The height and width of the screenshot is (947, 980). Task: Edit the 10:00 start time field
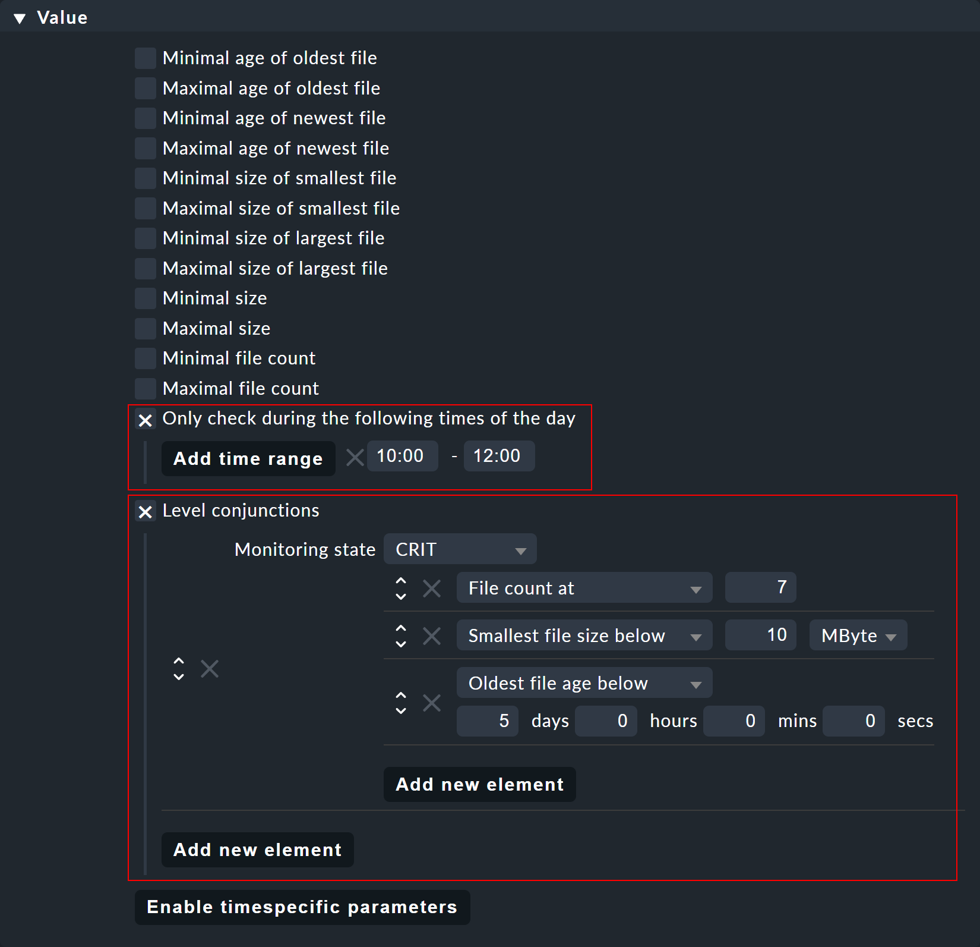point(403,456)
